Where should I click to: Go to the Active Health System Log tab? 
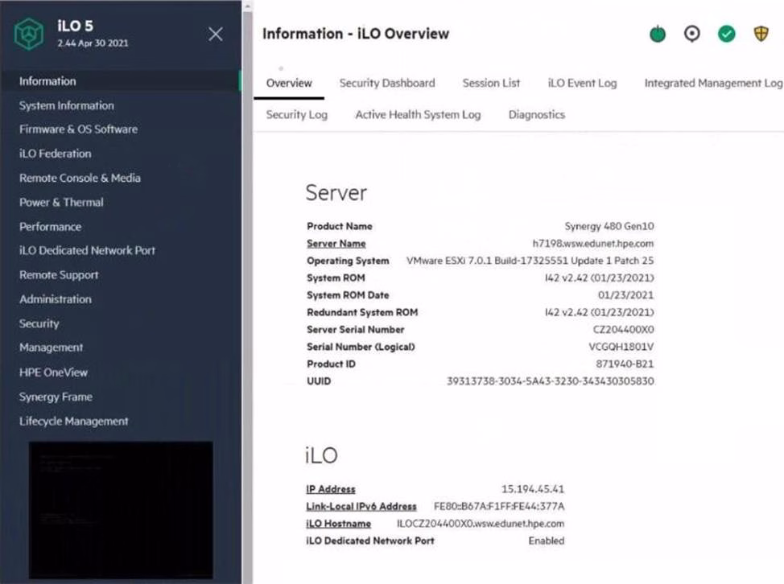point(418,115)
